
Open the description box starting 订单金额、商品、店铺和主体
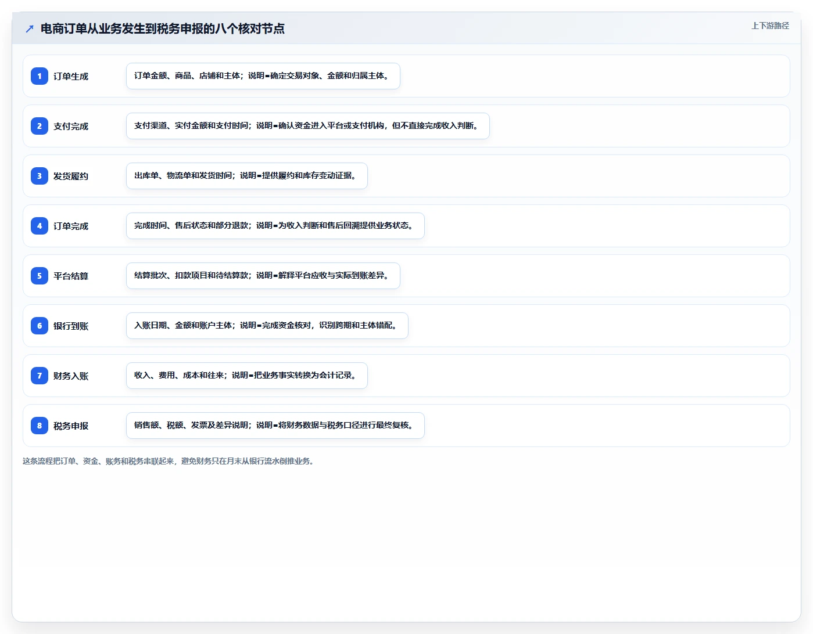coord(263,76)
